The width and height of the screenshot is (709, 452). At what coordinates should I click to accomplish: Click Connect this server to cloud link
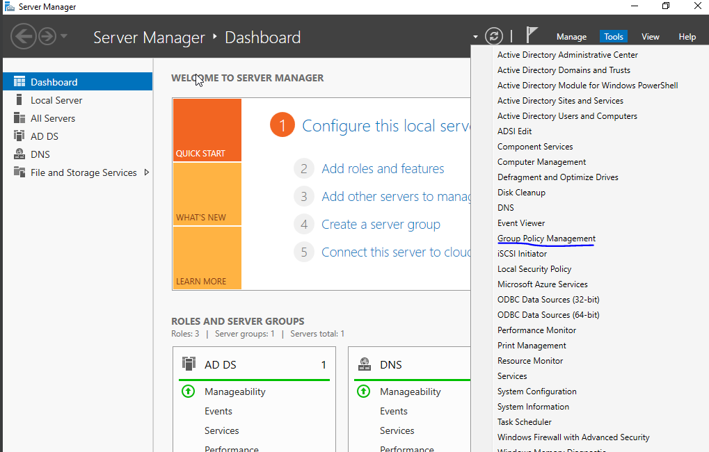click(396, 252)
